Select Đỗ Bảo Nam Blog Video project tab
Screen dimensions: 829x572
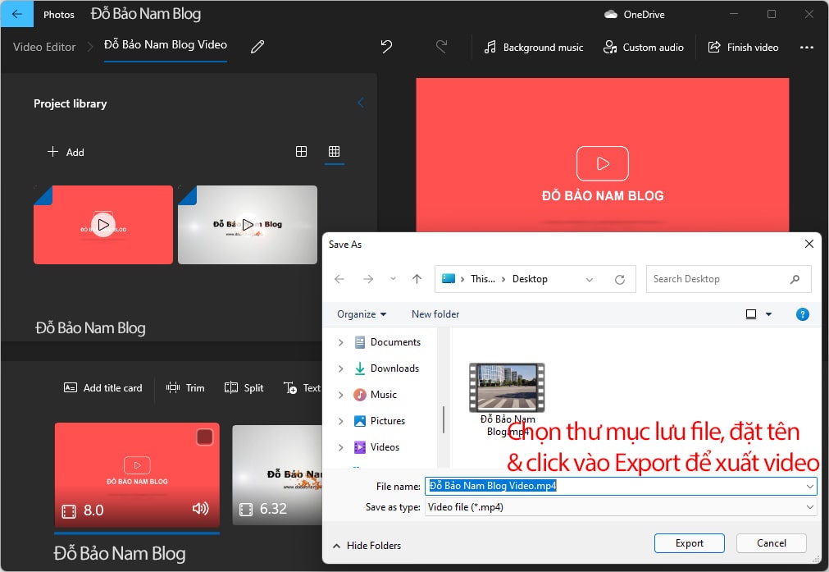tap(166, 45)
